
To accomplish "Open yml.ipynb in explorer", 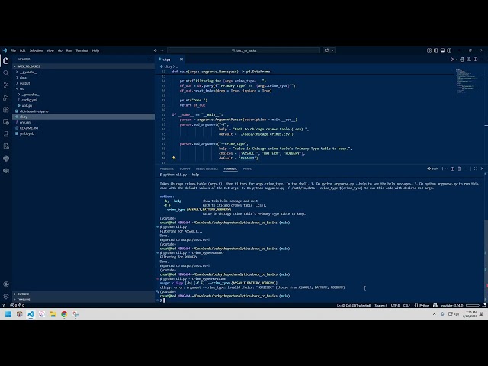I will (x=83, y=133).
